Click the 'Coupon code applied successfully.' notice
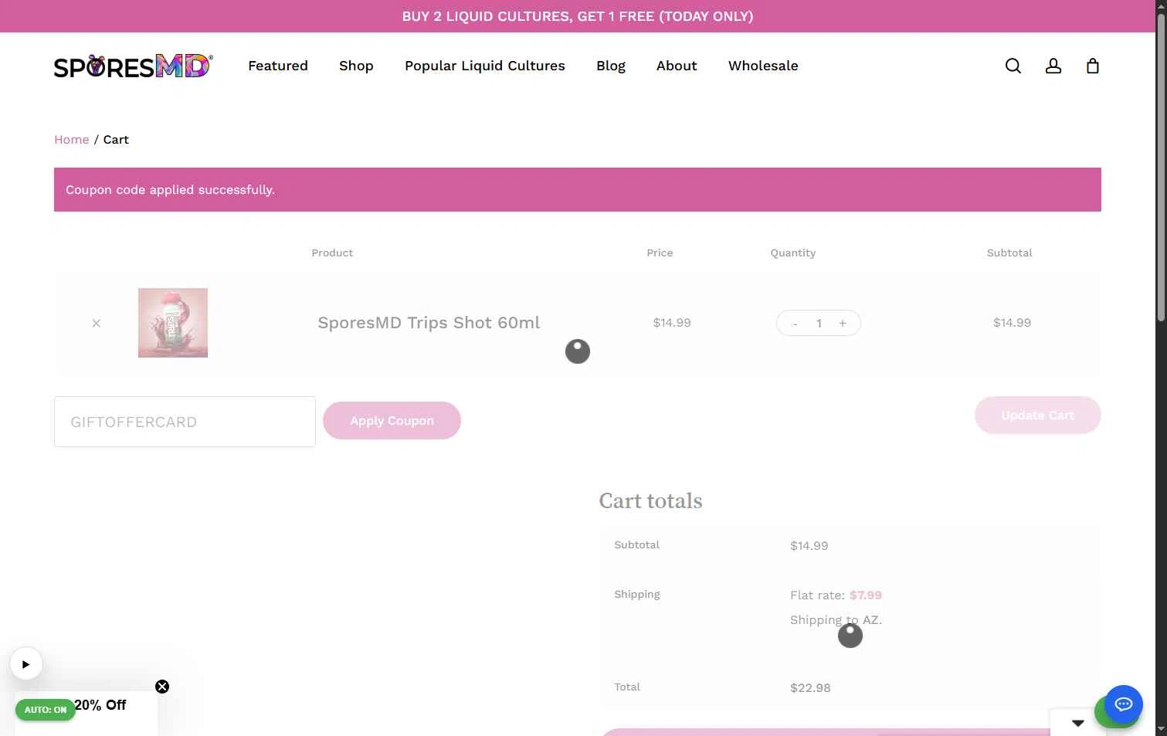The width and height of the screenshot is (1167, 736). point(578,190)
